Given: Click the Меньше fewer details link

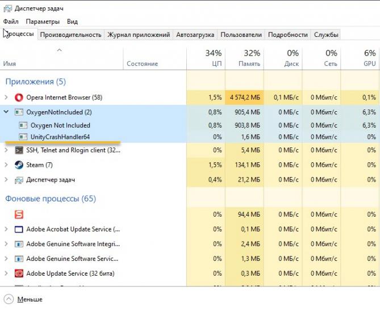Looking at the screenshot, I should coord(30,300).
